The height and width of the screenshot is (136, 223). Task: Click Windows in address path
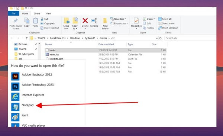point(75,38)
